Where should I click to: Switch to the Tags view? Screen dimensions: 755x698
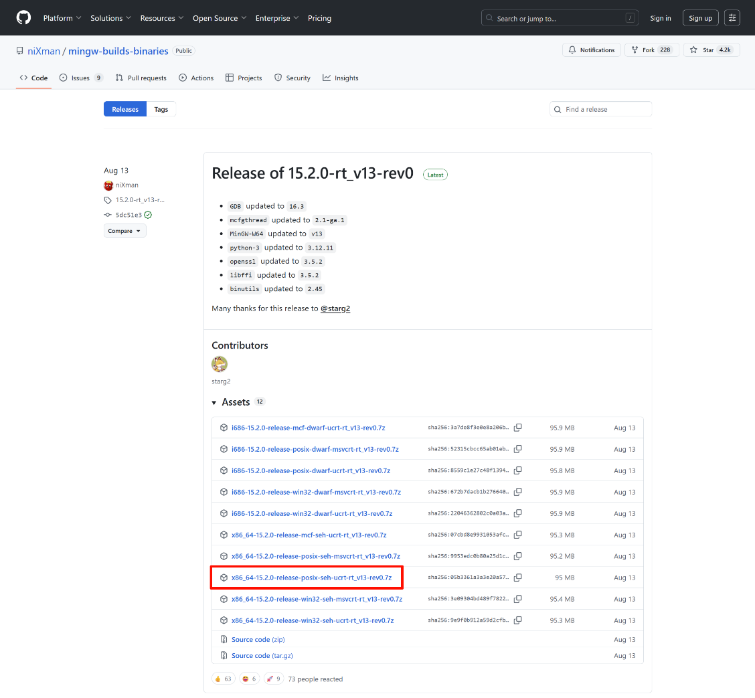[x=161, y=109]
